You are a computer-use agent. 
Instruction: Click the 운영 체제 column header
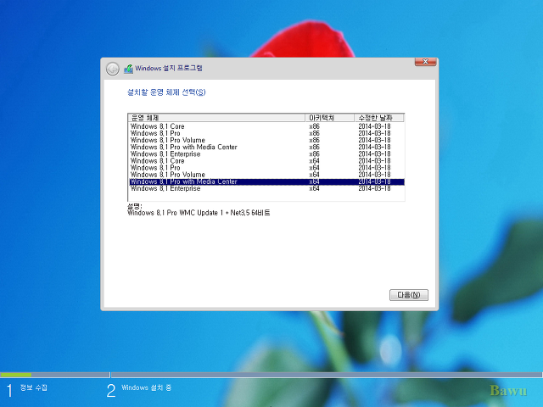coord(217,118)
